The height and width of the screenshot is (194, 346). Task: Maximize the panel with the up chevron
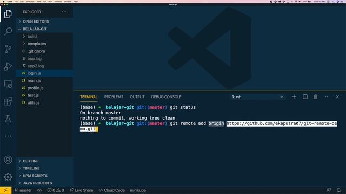pyautogui.click(x=327, y=97)
